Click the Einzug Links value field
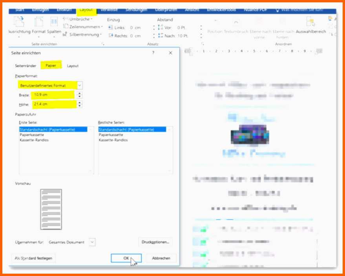The image size is (345, 276). 141,28
